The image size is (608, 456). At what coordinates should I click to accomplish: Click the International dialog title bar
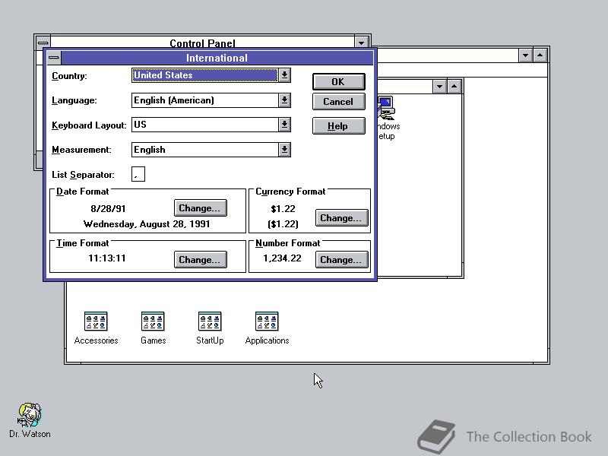pos(217,58)
